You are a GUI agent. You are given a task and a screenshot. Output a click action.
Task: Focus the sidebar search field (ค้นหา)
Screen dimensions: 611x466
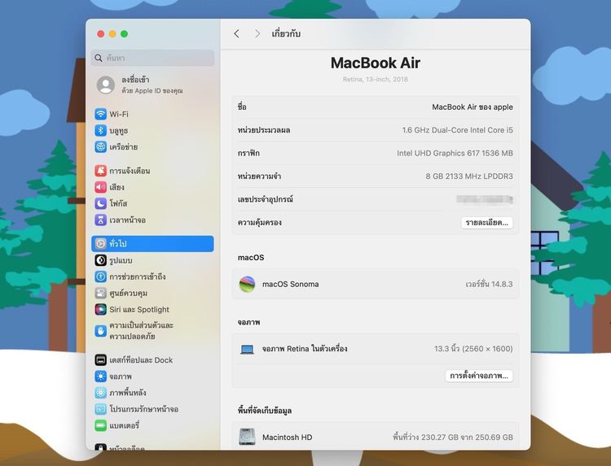tap(153, 58)
